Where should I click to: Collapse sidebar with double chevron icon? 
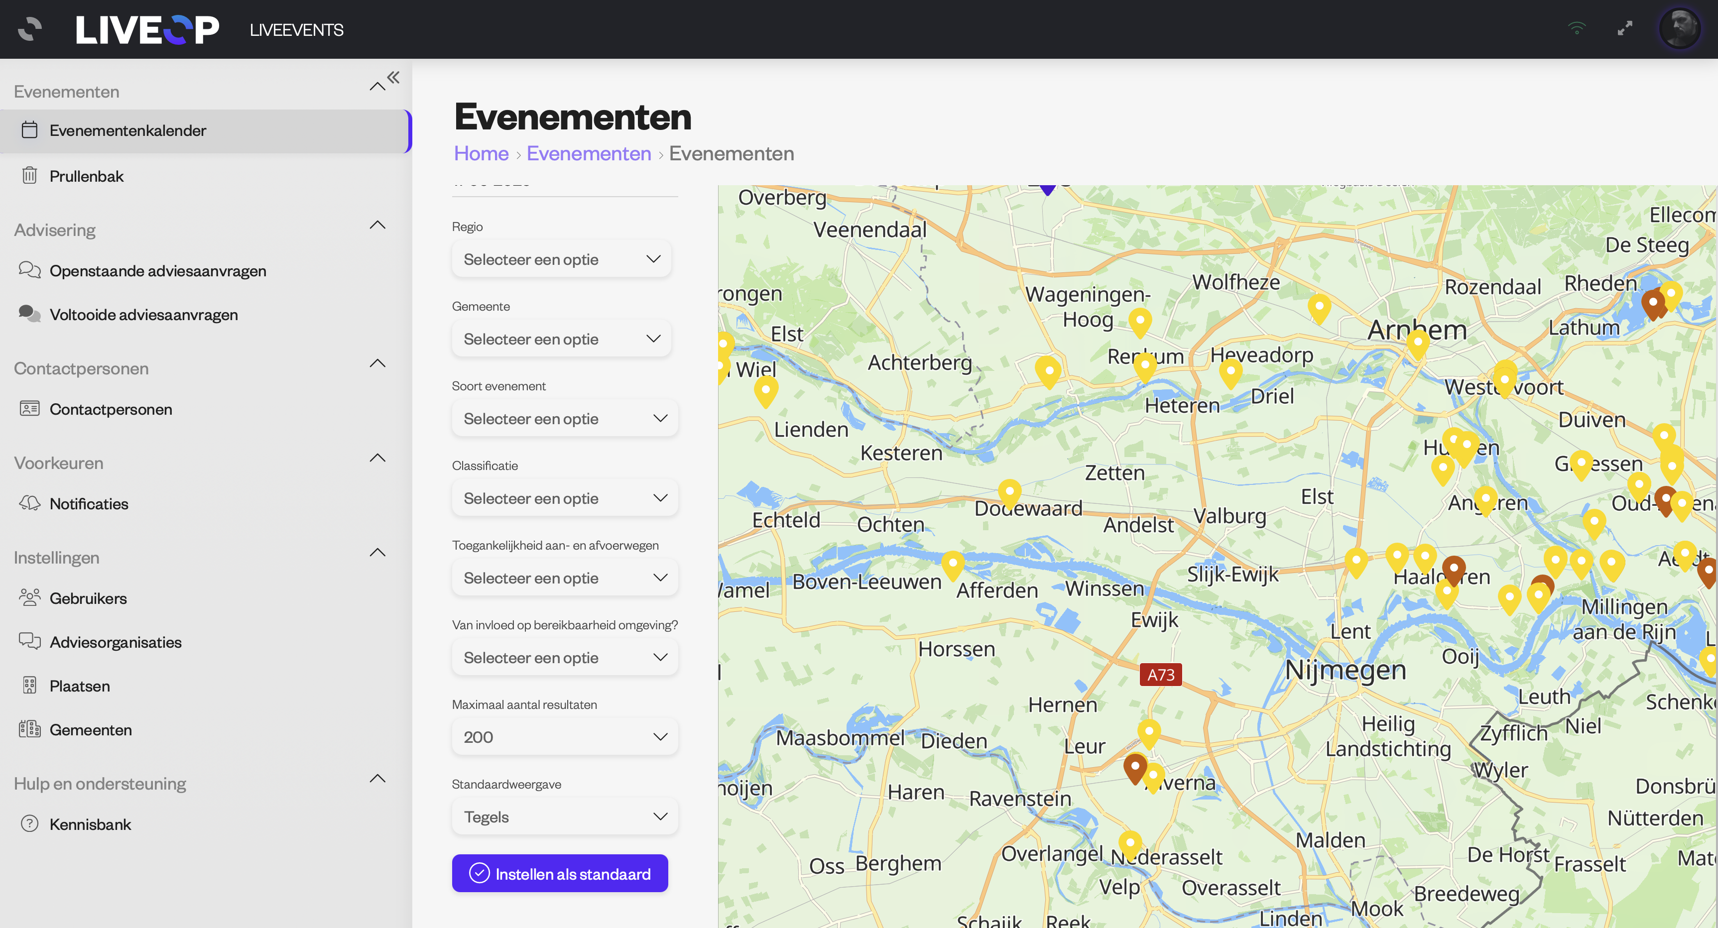click(393, 77)
